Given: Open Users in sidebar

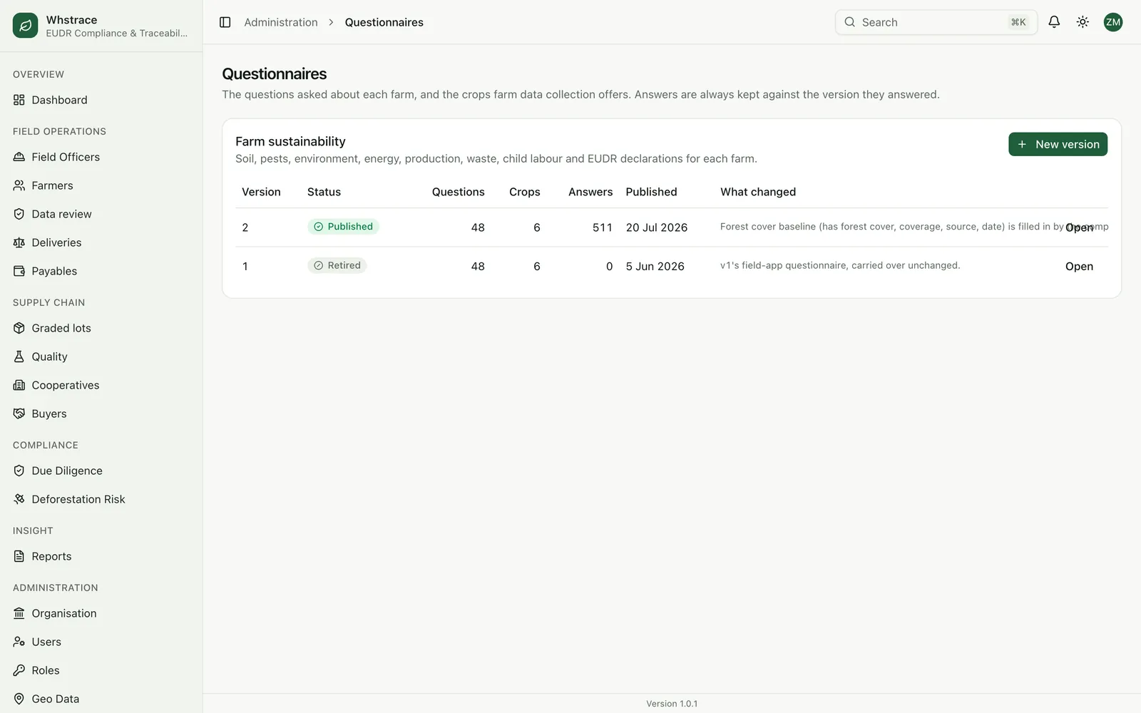Looking at the screenshot, I should pyautogui.click(x=101, y=642).
